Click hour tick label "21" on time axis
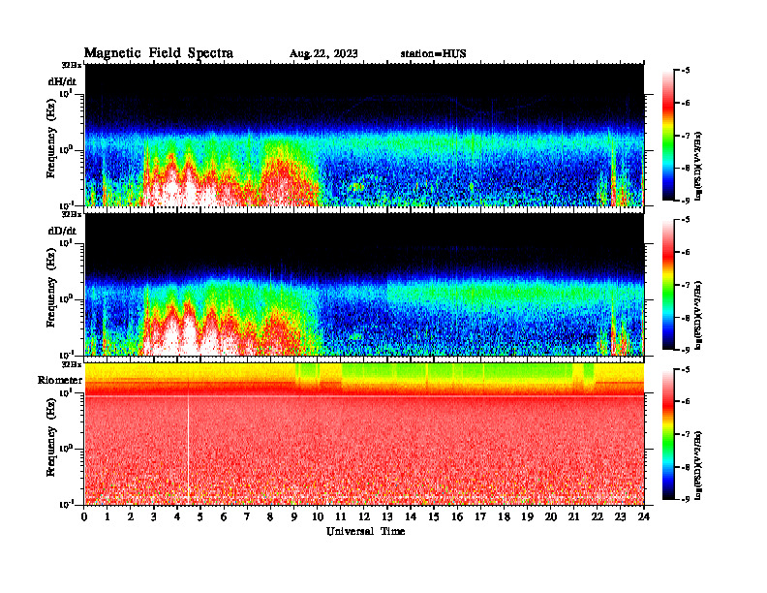This screenshot has height=593, width=767. coord(573,517)
